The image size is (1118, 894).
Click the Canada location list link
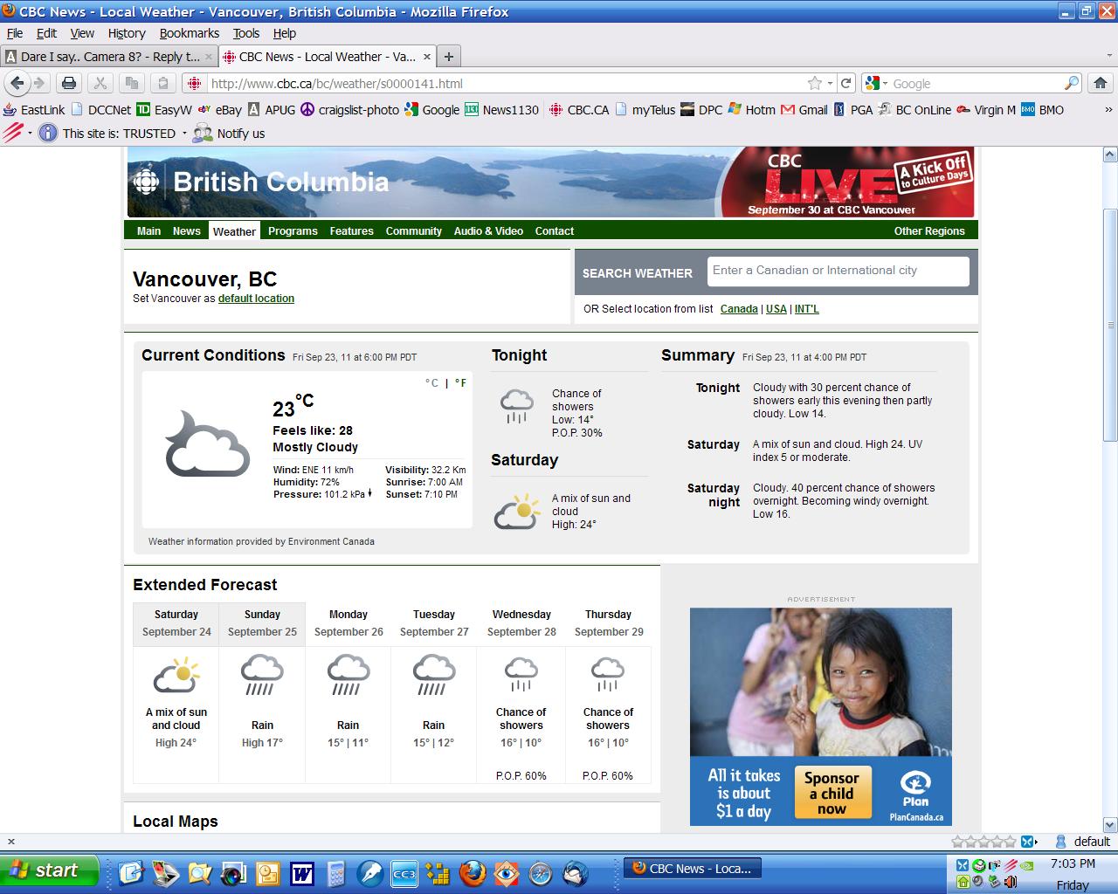[x=739, y=308]
